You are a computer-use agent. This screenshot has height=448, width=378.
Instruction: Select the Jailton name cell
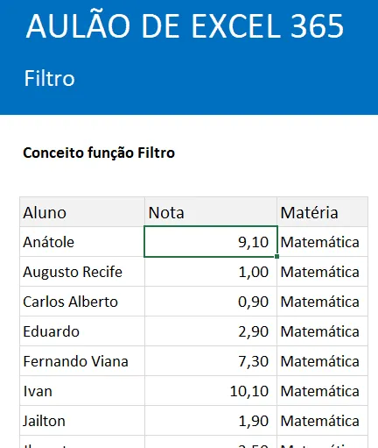click(82, 421)
